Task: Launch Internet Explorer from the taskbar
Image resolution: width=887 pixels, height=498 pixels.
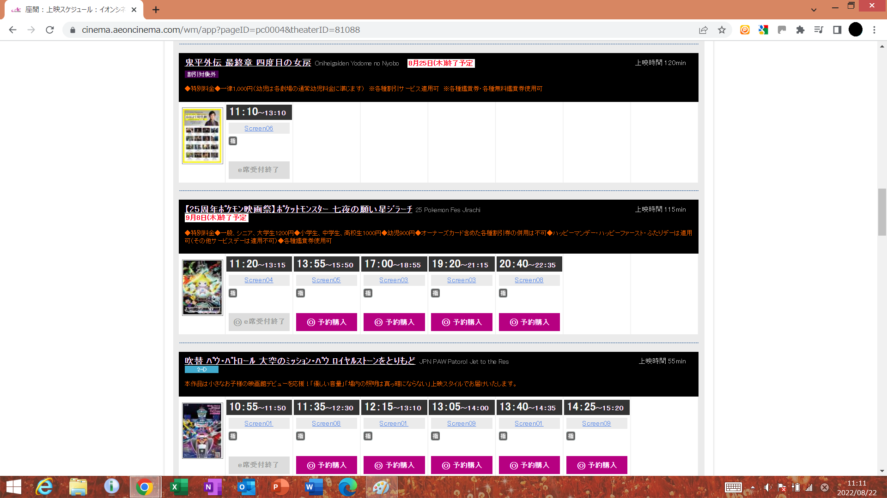Action: pyautogui.click(x=45, y=487)
